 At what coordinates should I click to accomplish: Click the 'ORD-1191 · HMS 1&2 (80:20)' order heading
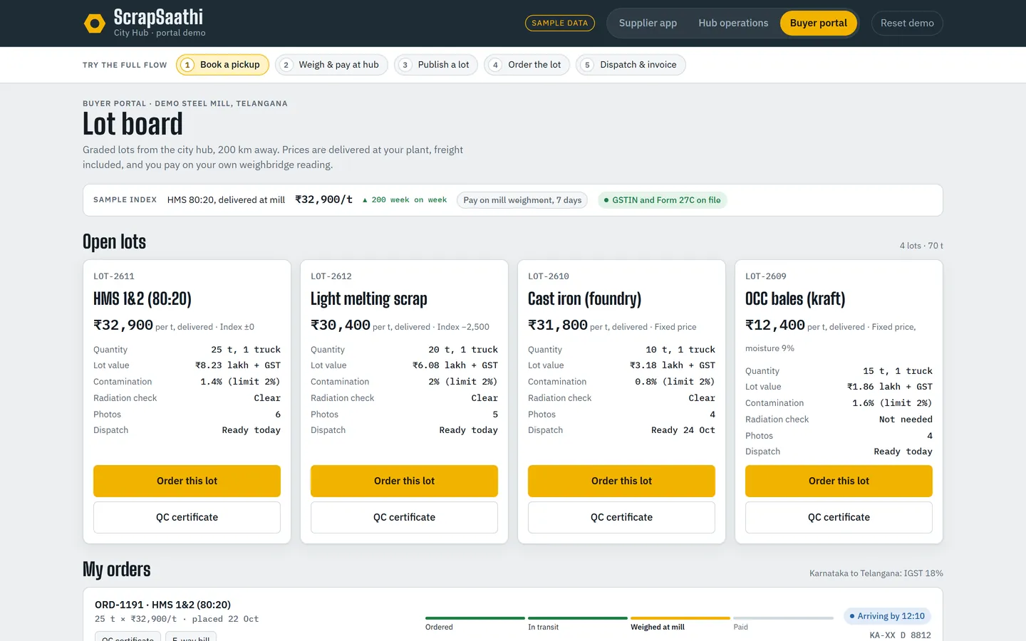pos(162,605)
